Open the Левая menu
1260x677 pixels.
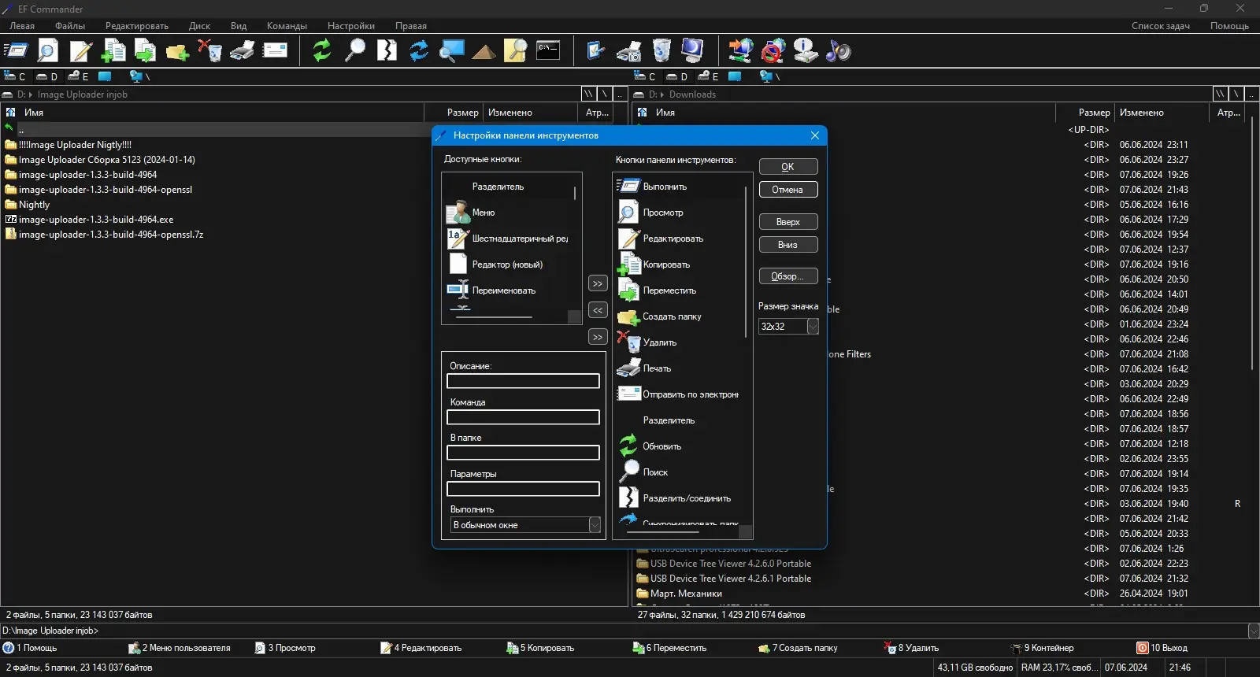22,26
